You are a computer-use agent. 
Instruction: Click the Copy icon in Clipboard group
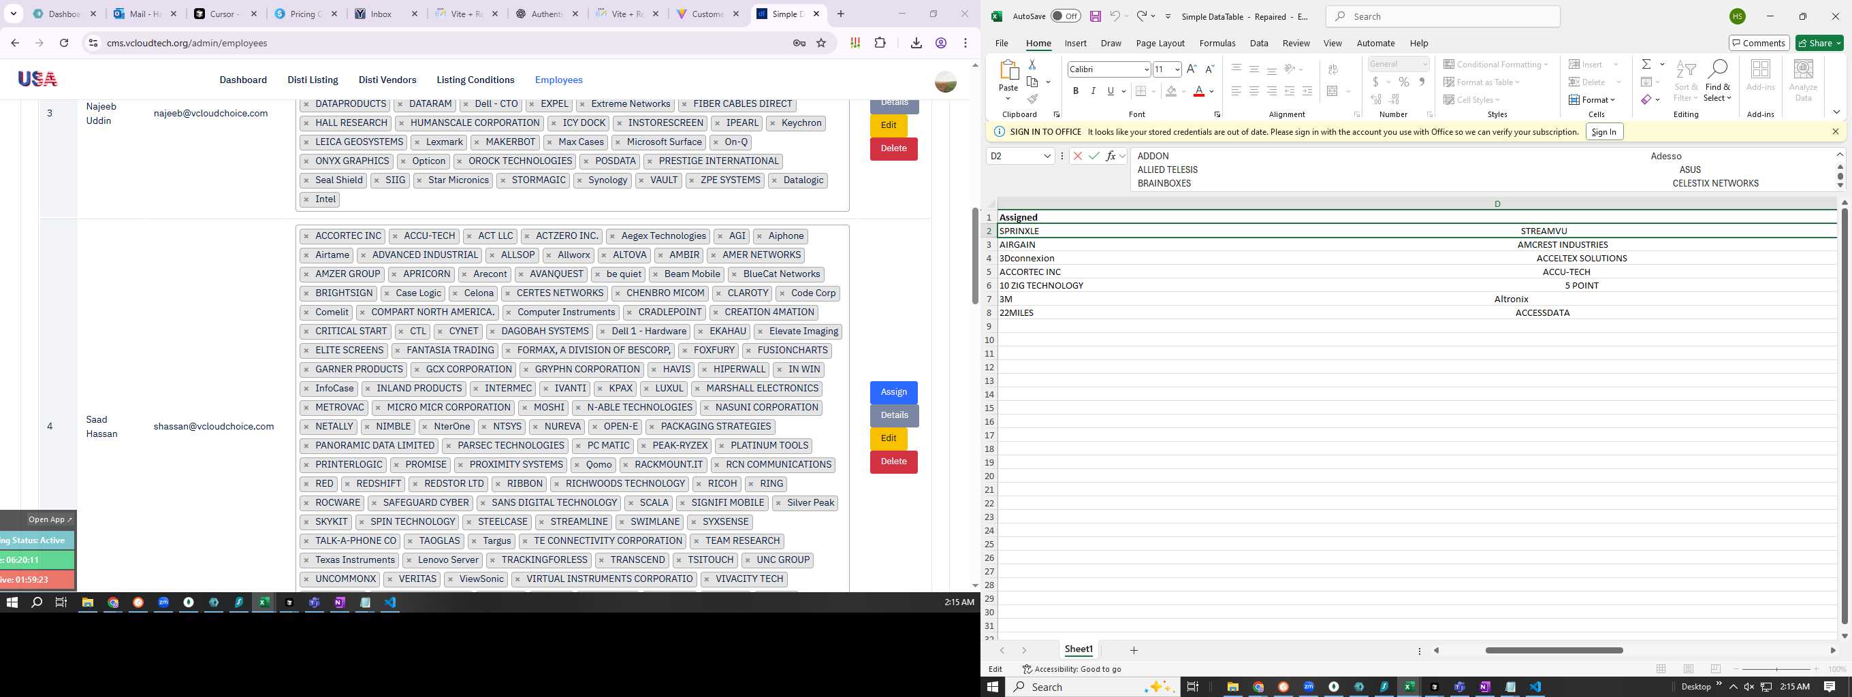tap(1032, 82)
